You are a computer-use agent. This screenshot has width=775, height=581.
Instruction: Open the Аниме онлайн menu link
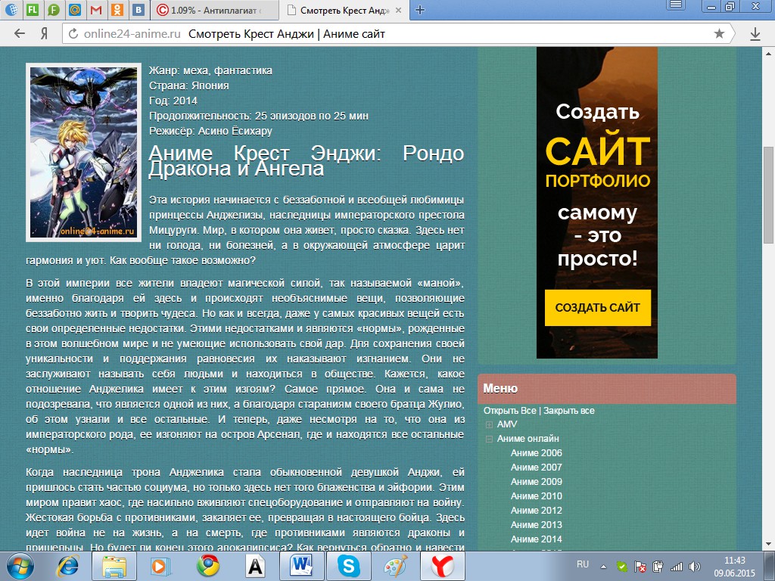coord(528,438)
